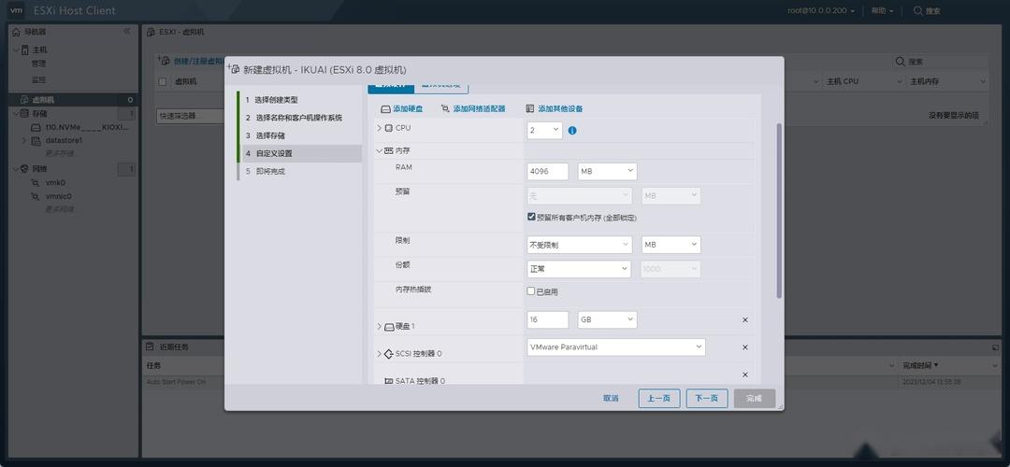This screenshot has height=467, width=1010.
Task: Remove Hard disk 1 with its X icon
Action: pyautogui.click(x=745, y=319)
